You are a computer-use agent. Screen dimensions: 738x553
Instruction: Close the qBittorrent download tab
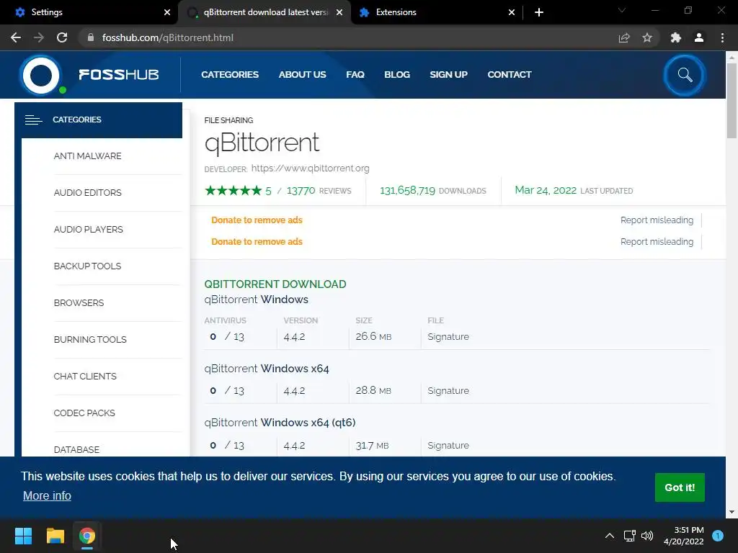pyautogui.click(x=339, y=12)
